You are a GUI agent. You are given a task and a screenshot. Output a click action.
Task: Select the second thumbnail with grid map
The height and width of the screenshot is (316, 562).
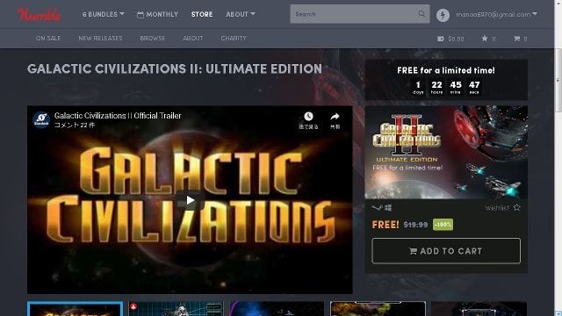point(176,309)
